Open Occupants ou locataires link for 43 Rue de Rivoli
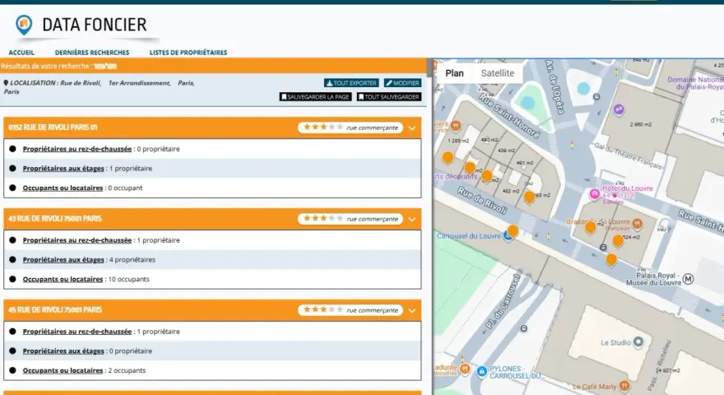The height and width of the screenshot is (395, 724). click(x=63, y=279)
